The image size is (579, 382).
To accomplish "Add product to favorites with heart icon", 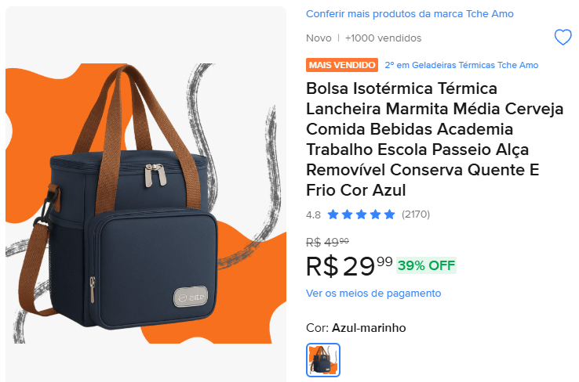I will click(563, 38).
